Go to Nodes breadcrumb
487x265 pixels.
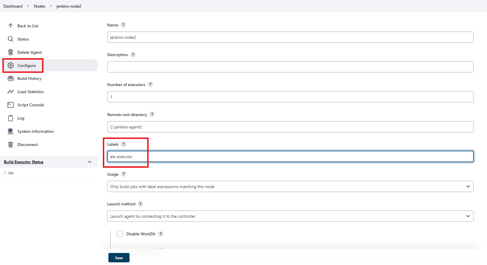point(39,6)
